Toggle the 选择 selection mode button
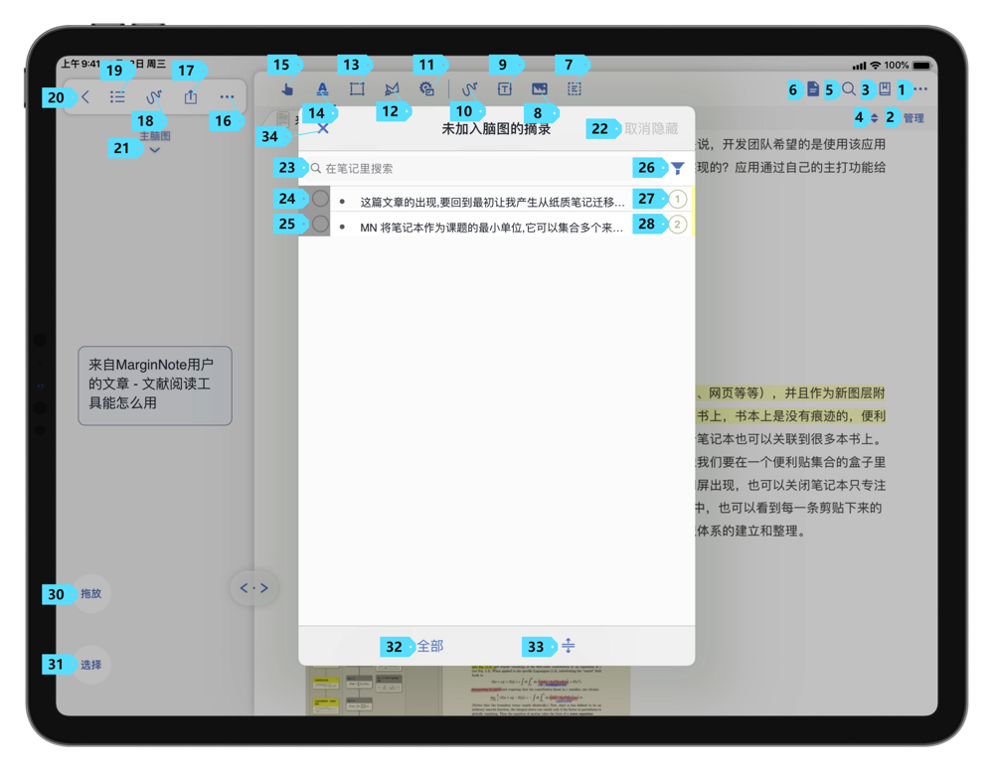This screenshot has height=772, width=994. (x=91, y=665)
